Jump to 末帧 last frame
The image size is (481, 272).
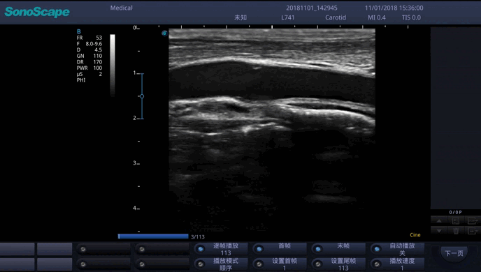(x=338, y=249)
